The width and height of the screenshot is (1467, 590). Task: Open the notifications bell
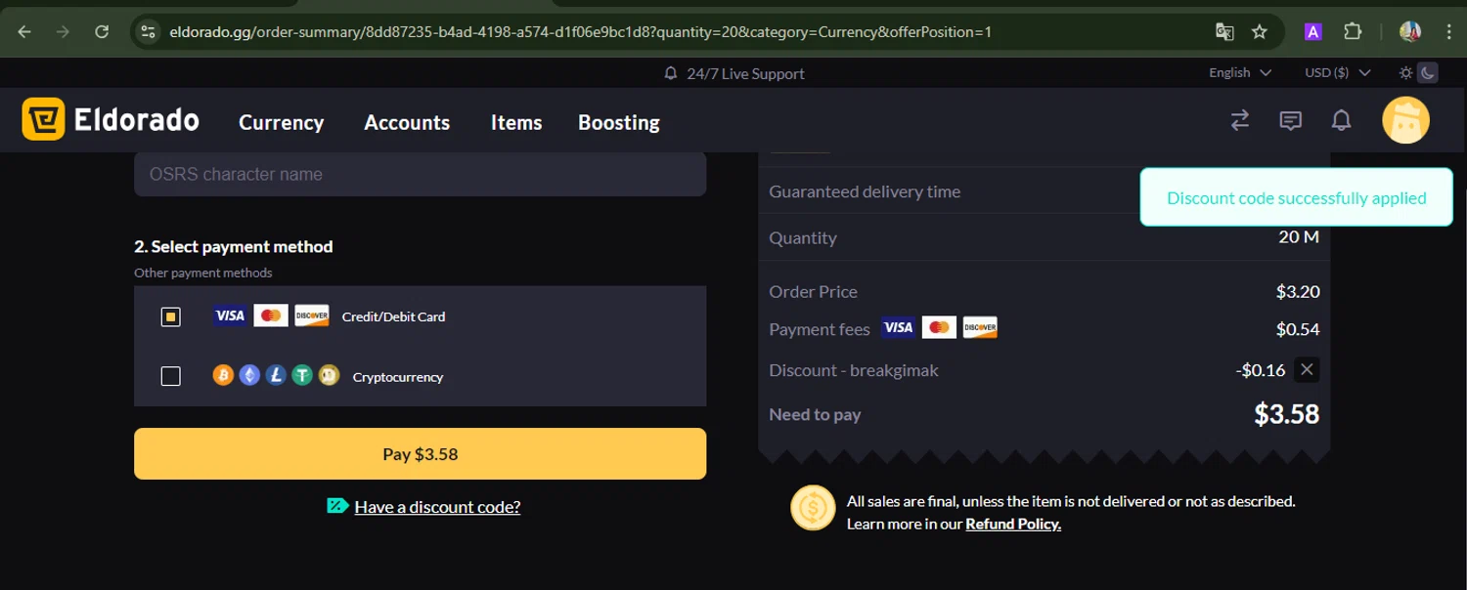click(1342, 120)
